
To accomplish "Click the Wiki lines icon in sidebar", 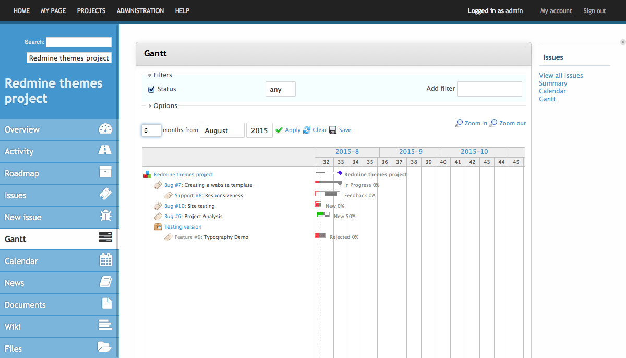I will [x=105, y=326].
